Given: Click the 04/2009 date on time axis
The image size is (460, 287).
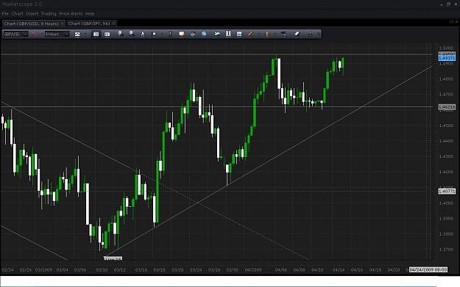Looking at the screenshot, I should pyautogui.click(x=253, y=269).
